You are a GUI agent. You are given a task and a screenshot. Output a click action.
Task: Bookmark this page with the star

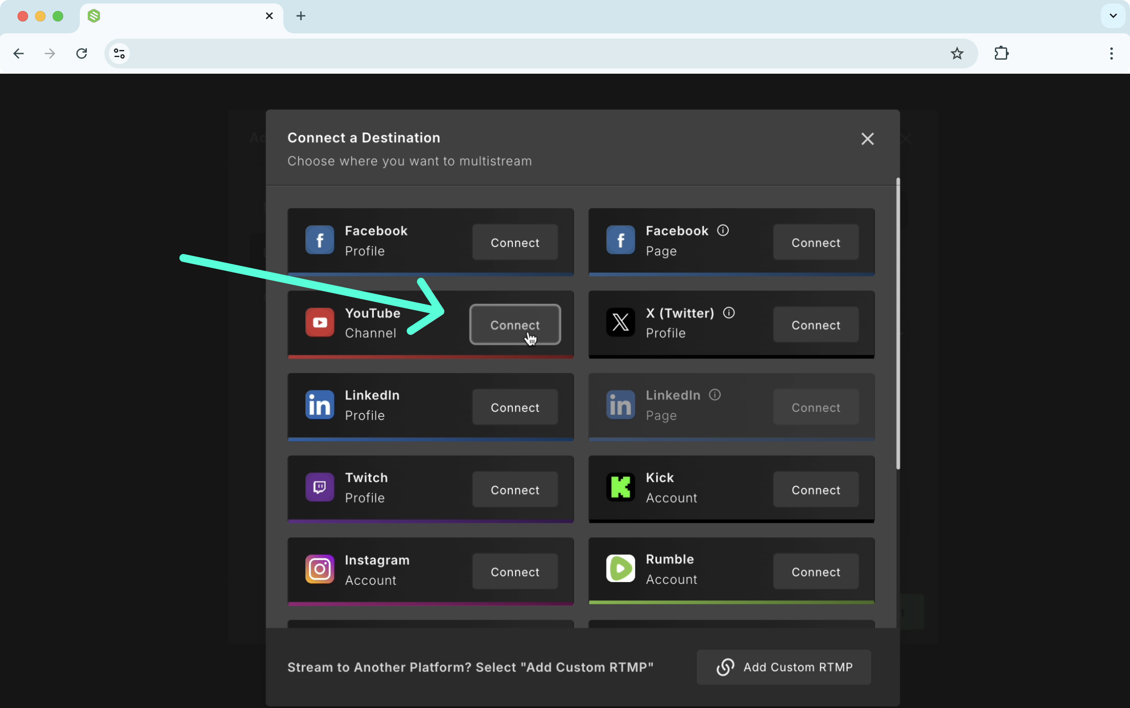point(957,54)
